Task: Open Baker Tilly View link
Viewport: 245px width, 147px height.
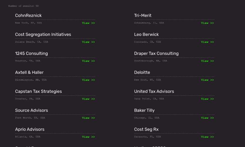Action: (207, 118)
